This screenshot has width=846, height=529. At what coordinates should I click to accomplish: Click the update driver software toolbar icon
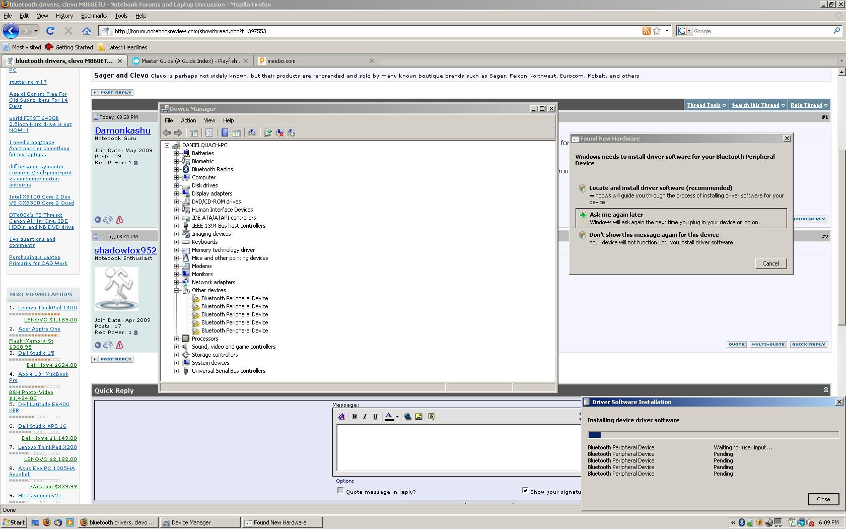pos(268,133)
